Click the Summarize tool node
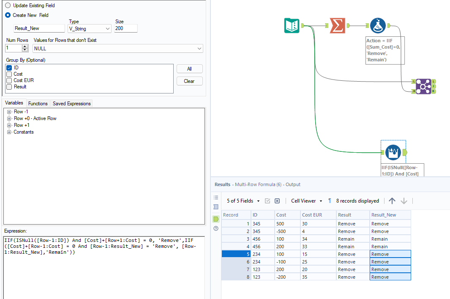 337,26
